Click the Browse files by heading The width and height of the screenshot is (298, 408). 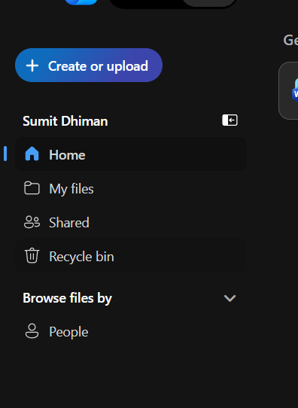coord(67,298)
